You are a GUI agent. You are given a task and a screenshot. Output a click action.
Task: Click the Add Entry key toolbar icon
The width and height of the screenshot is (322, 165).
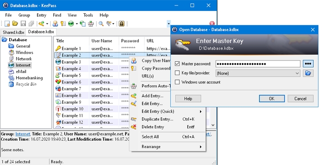coord(41,23)
